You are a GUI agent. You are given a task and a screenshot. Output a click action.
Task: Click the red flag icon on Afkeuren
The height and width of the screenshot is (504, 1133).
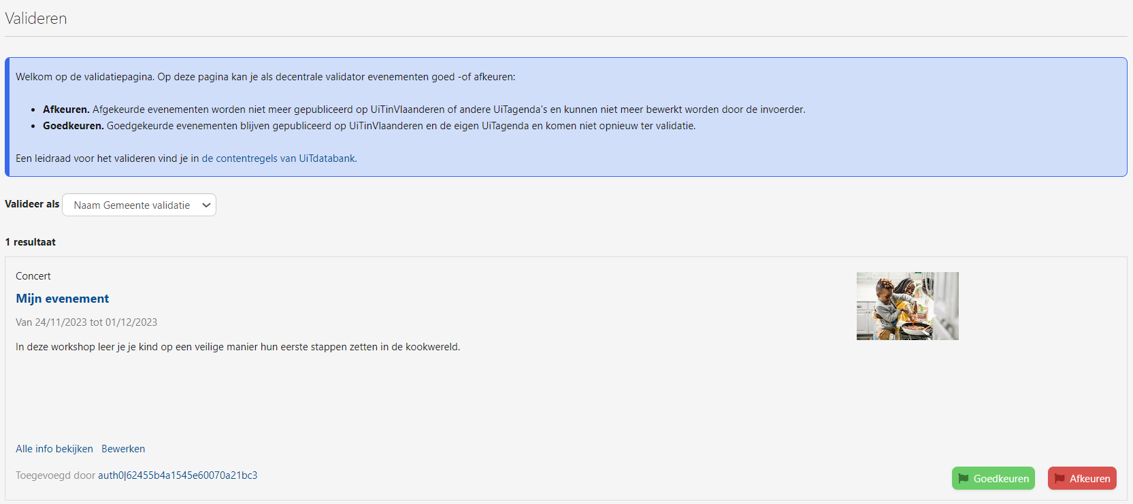pyautogui.click(x=1059, y=478)
